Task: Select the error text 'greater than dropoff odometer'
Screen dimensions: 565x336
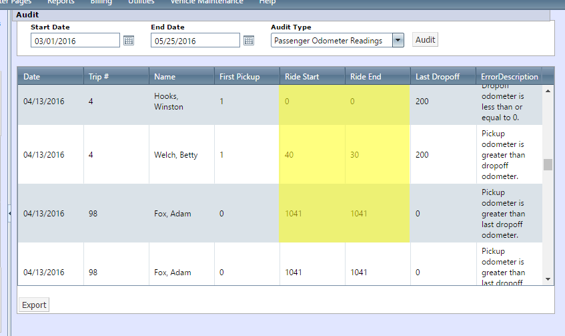Action: coord(503,166)
